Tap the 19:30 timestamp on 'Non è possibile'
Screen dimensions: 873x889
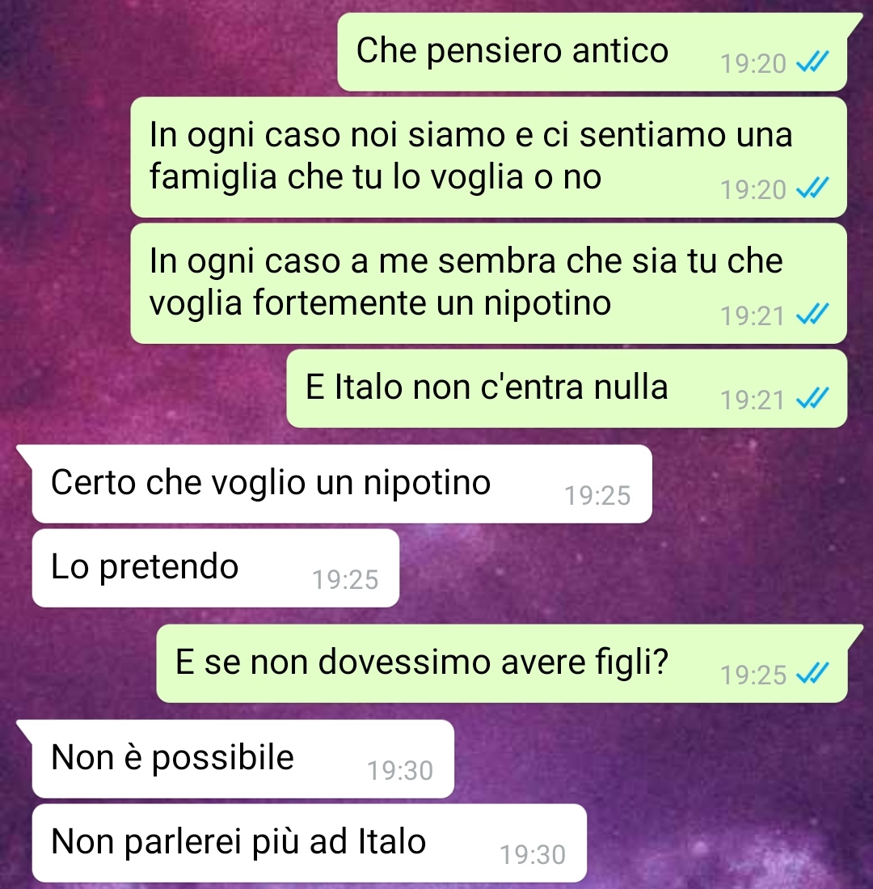[400, 771]
